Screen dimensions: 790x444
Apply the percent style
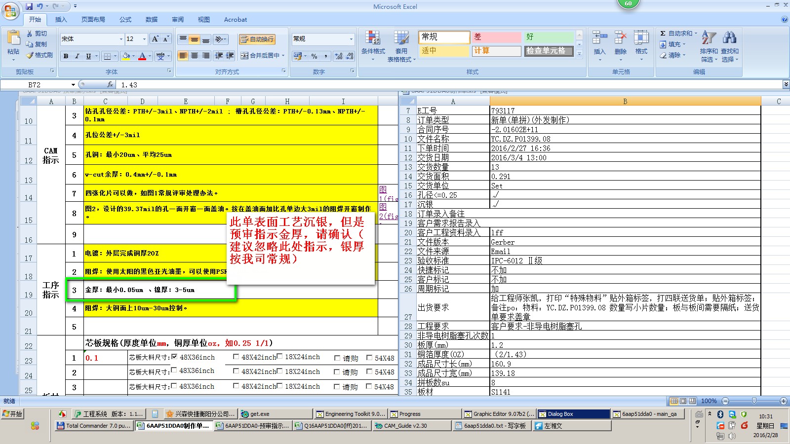coord(315,56)
